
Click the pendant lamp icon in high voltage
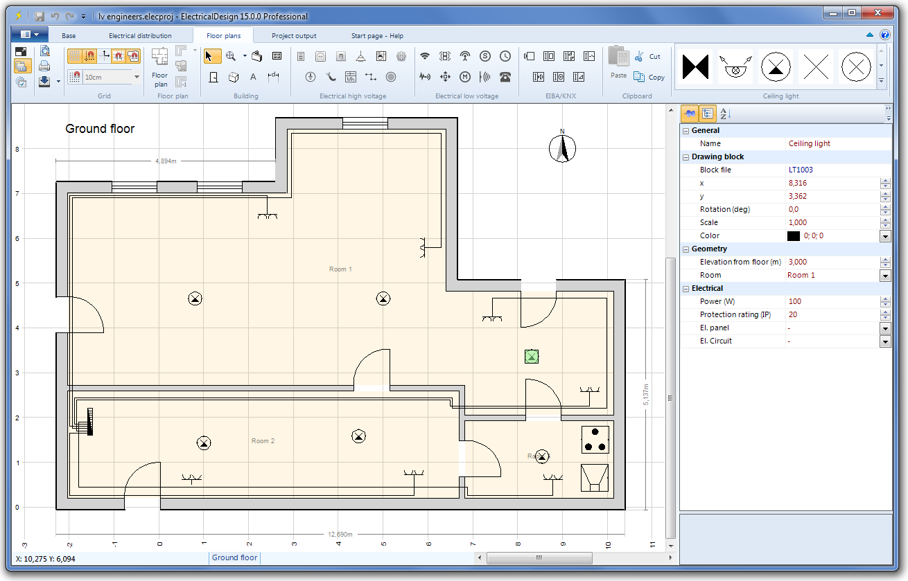[360, 56]
